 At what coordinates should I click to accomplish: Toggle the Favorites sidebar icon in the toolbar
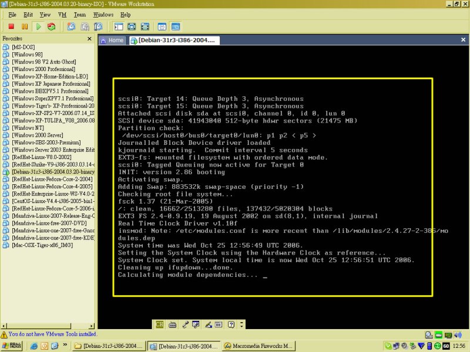119,26
